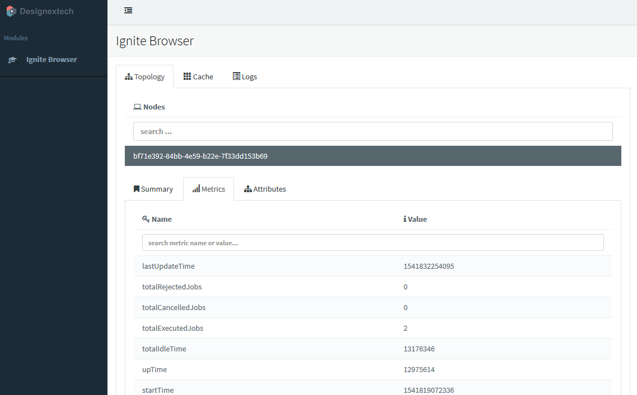Viewport: 637px width, 395px height.
Task: Click the info icon beside Value header
Action: pyautogui.click(x=405, y=219)
